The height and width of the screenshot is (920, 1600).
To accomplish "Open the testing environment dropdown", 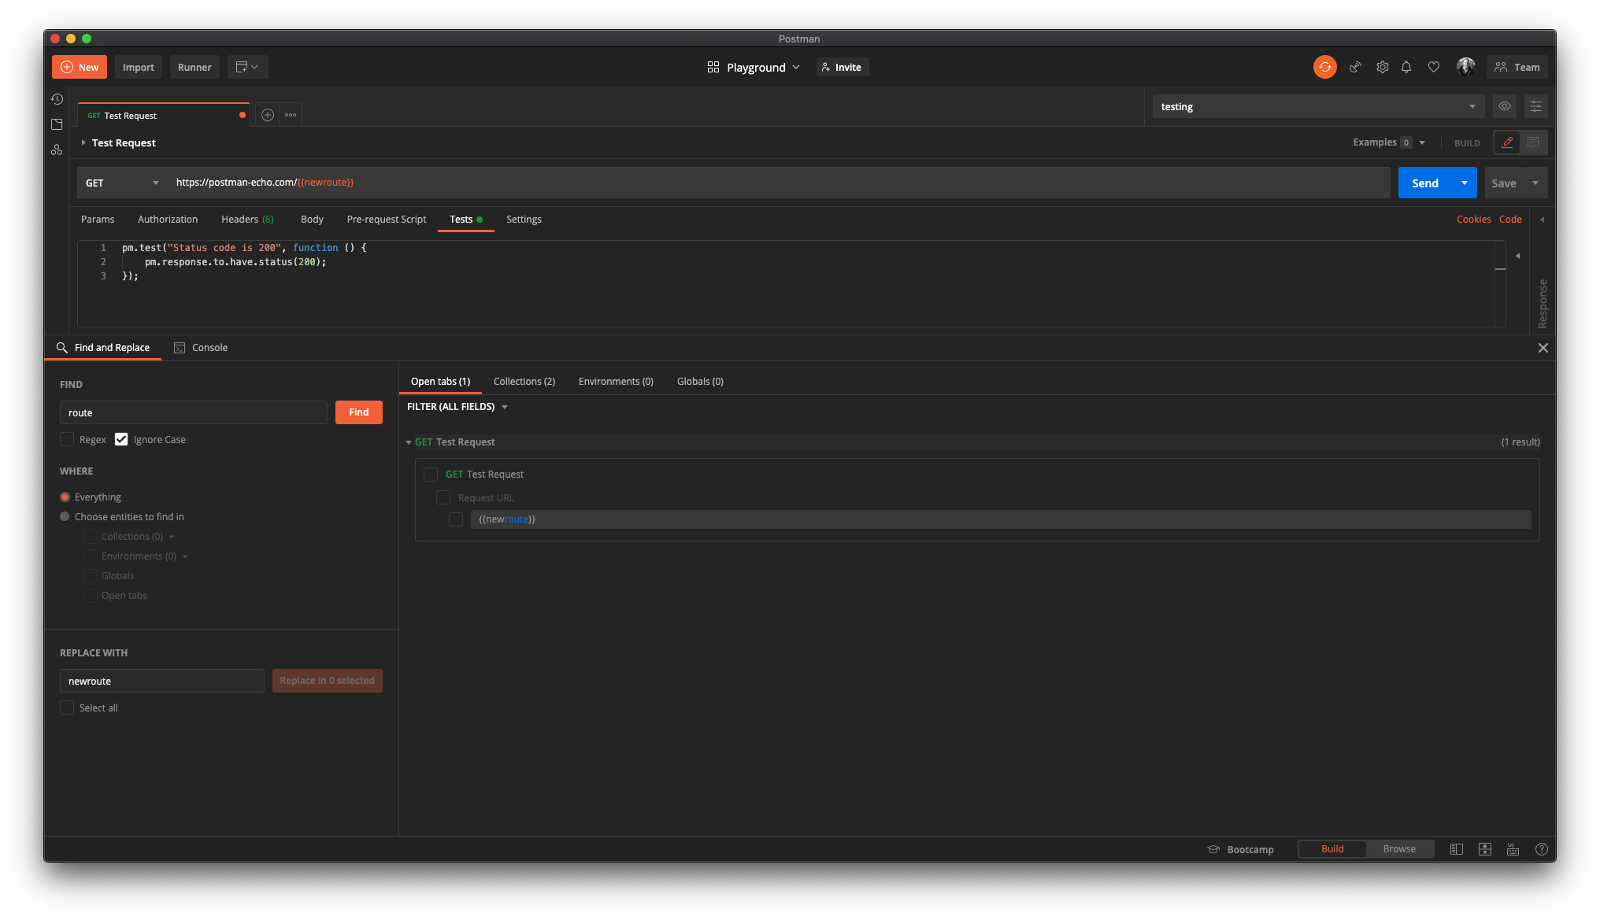I will (x=1472, y=106).
